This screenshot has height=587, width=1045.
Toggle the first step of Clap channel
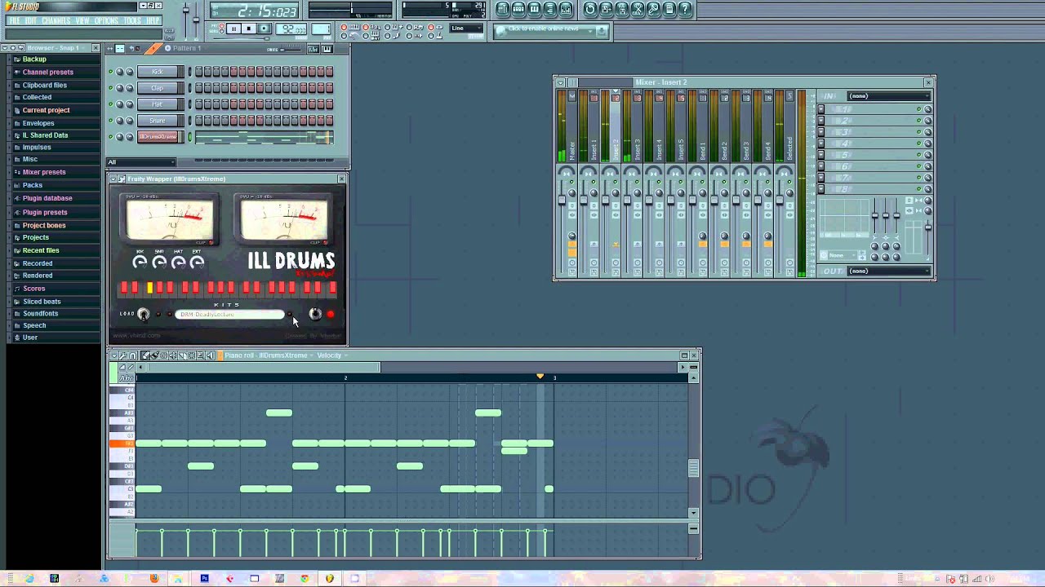tap(198, 88)
